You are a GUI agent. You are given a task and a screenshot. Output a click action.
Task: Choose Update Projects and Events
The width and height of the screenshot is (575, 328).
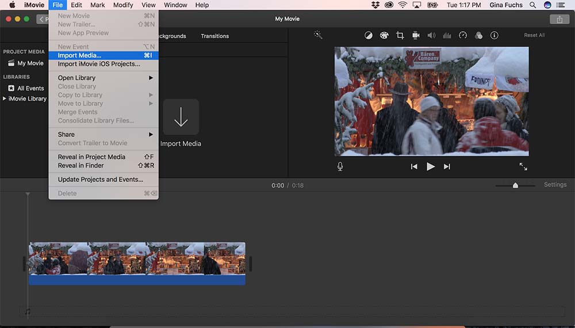103,180
